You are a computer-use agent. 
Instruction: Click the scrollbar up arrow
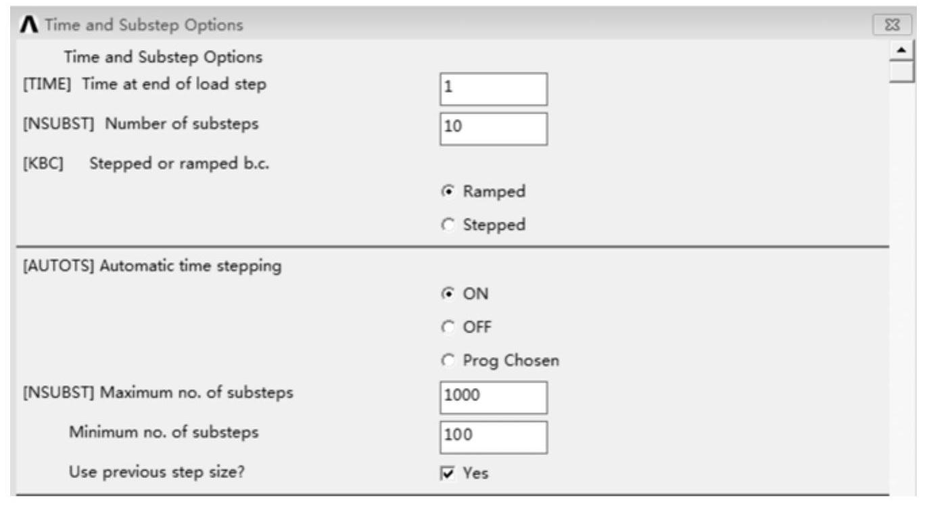click(x=901, y=52)
